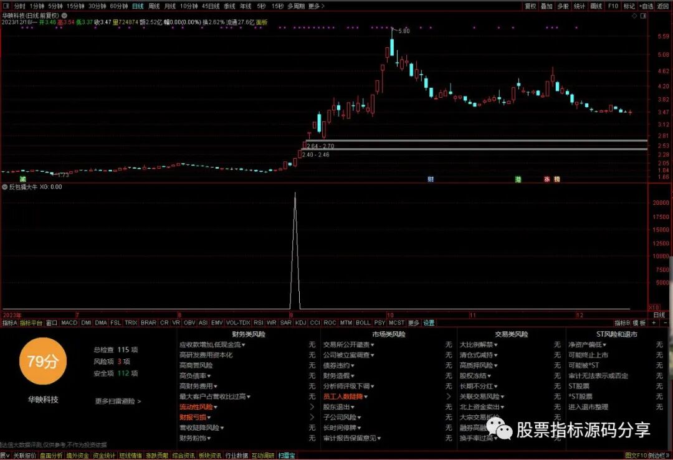
Task: Open 多周期 view
Action: [x=296, y=6]
